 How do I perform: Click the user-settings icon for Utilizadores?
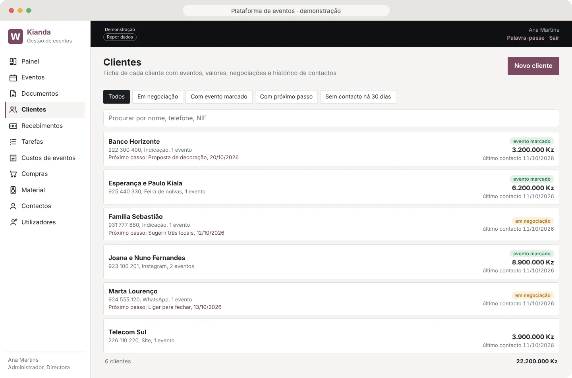pyautogui.click(x=13, y=222)
